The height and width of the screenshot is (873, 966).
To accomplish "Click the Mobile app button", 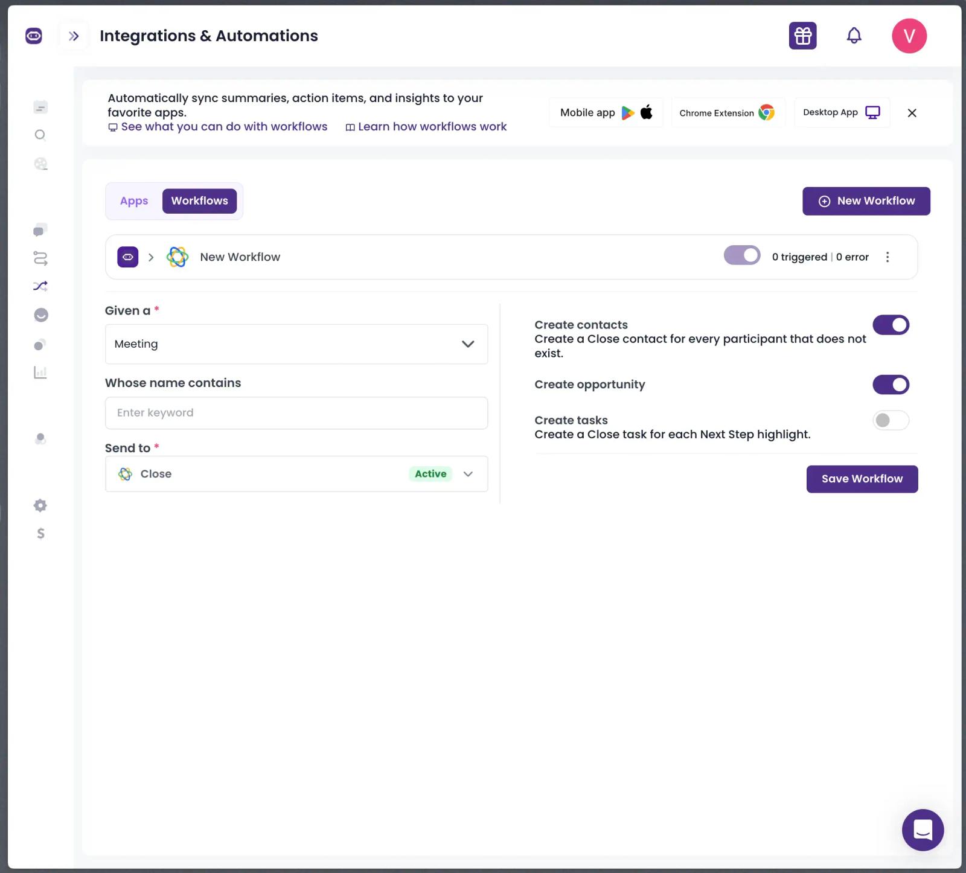I will pyautogui.click(x=606, y=112).
